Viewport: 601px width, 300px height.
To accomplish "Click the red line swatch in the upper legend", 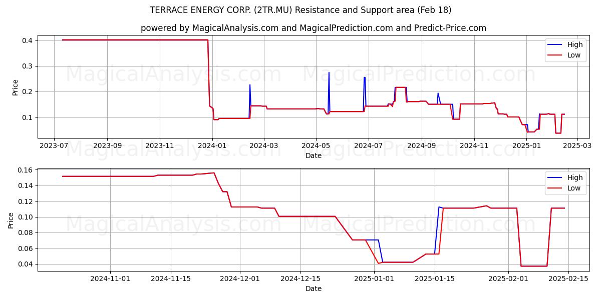I will click(x=555, y=56).
